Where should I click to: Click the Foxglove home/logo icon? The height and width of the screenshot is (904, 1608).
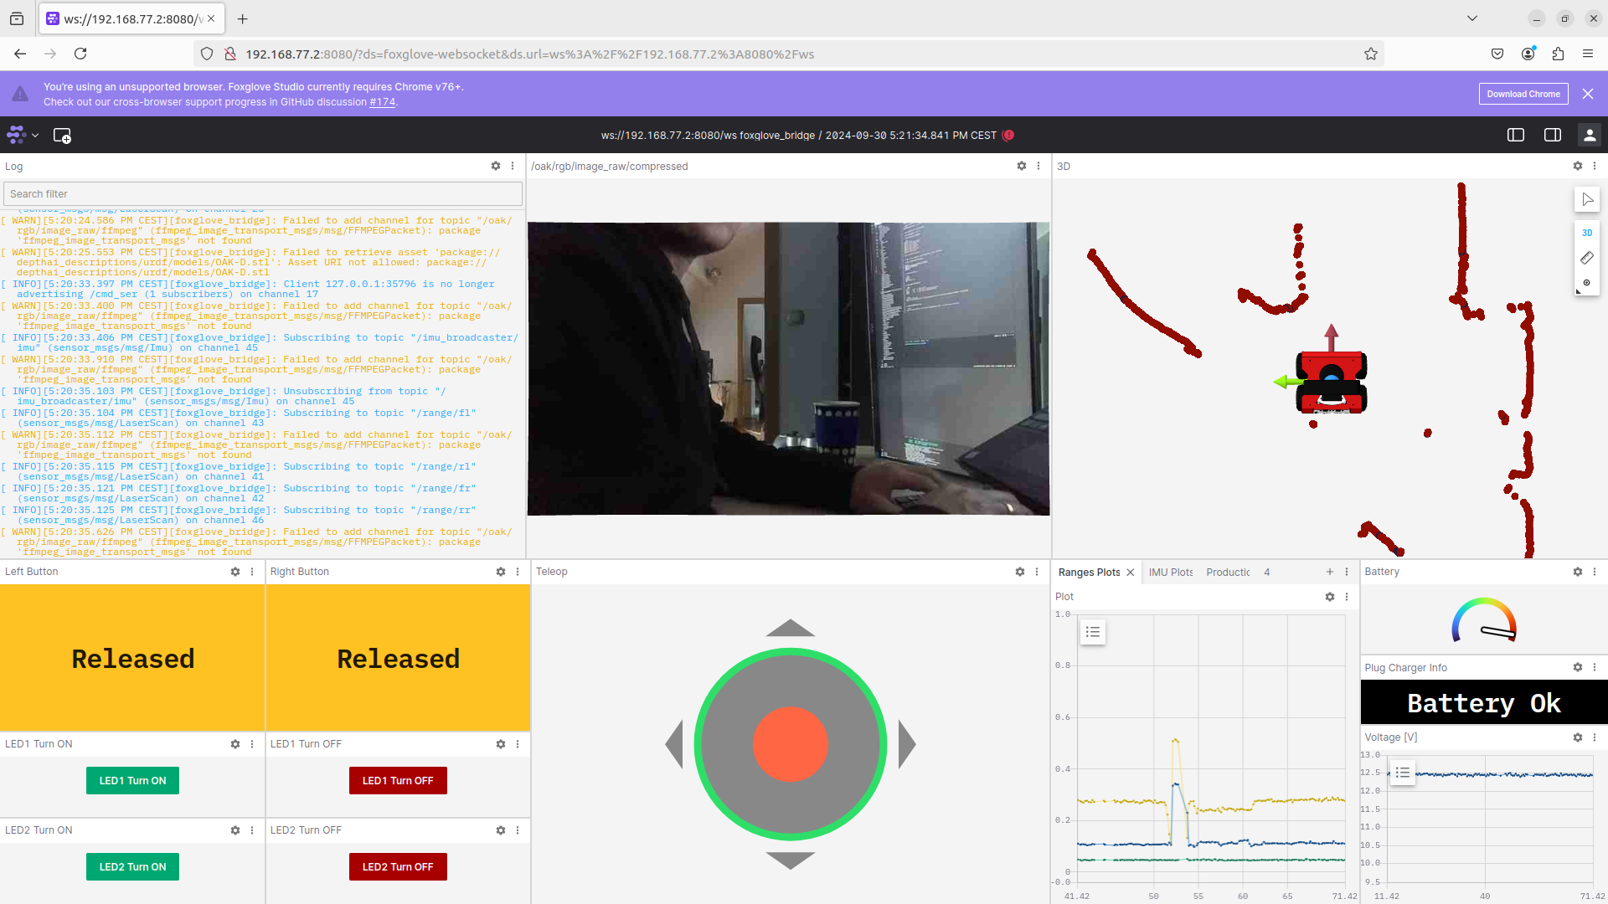(17, 135)
